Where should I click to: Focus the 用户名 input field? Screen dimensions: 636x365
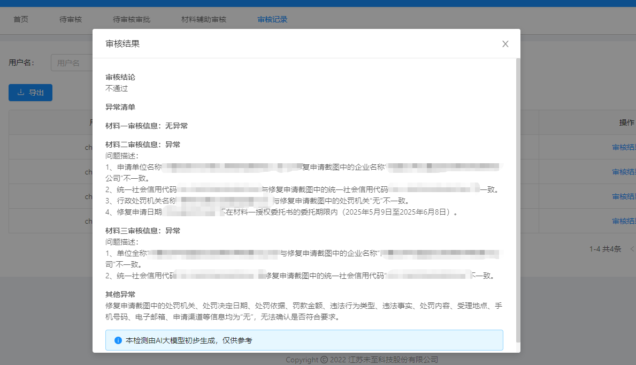coord(72,63)
